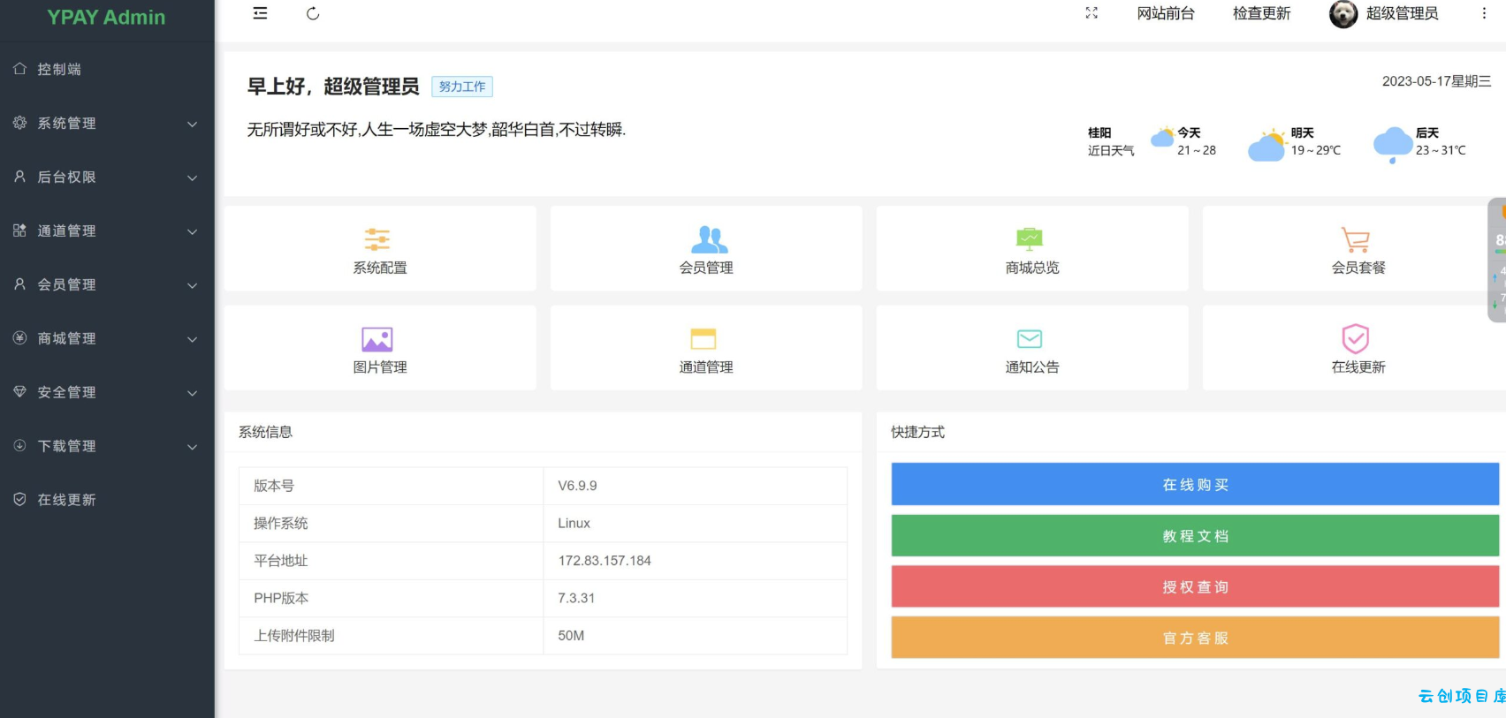The height and width of the screenshot is (718, 1506).
Task: Open 网站前台 link in the header
Action: coord(1166,13)
